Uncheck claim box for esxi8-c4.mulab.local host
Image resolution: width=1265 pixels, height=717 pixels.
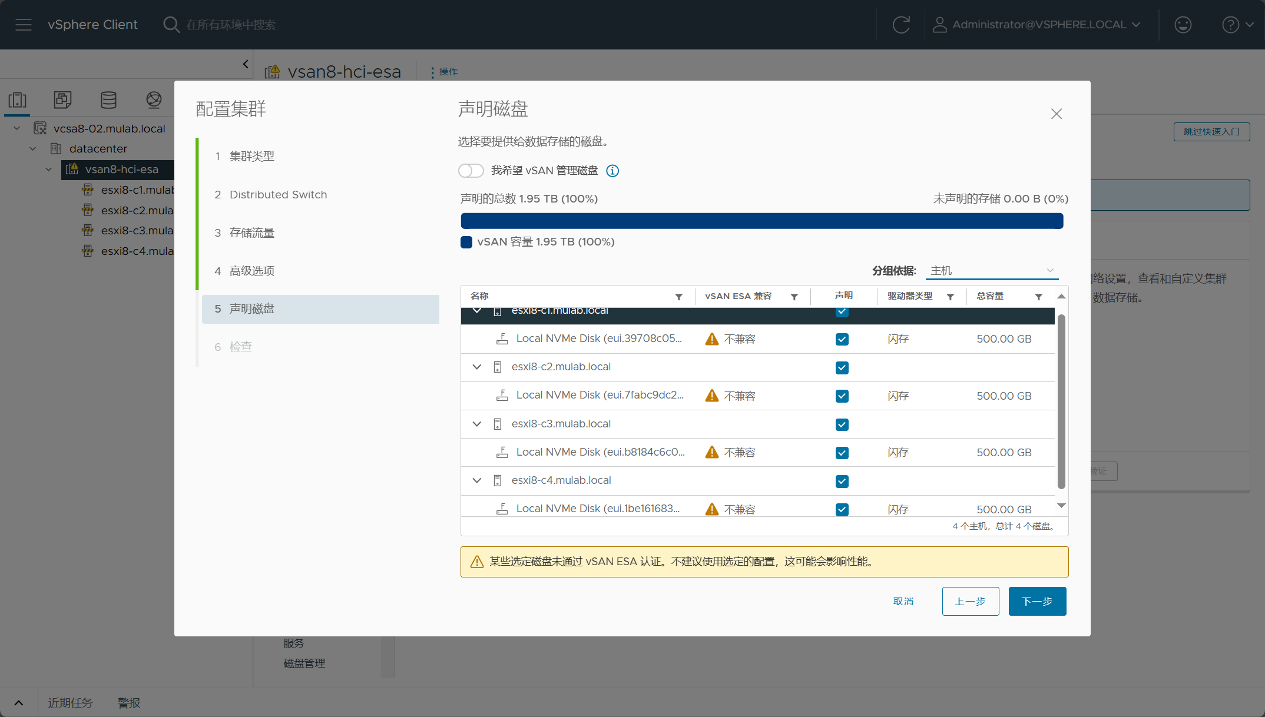[842, 482]
